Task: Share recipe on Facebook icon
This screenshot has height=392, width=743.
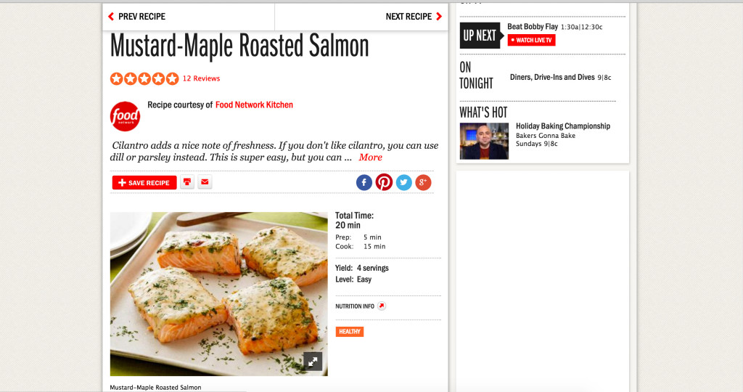Action: (x=364, y=182)
